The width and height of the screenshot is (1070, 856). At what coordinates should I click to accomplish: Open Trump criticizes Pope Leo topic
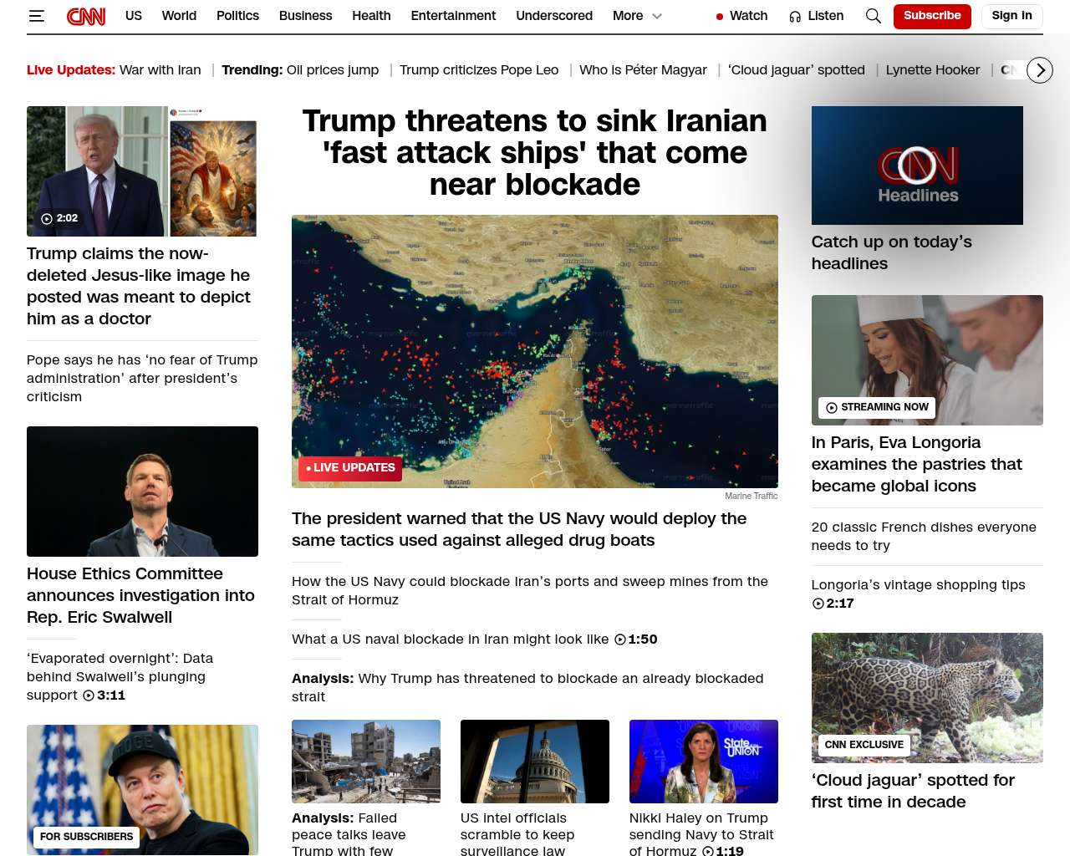[x=479, y=70]
